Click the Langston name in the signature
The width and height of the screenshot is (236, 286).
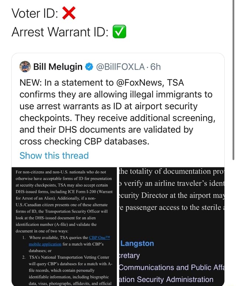[x=137, y=243]
